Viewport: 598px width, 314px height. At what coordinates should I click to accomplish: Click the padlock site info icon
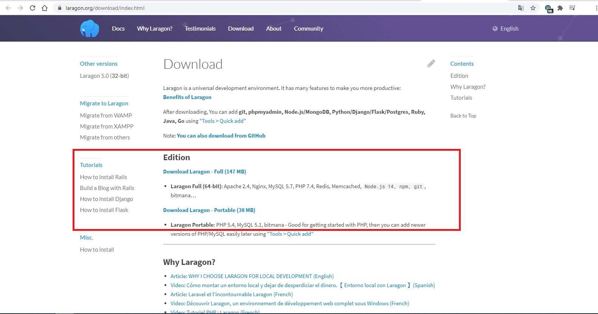point(59,8)
